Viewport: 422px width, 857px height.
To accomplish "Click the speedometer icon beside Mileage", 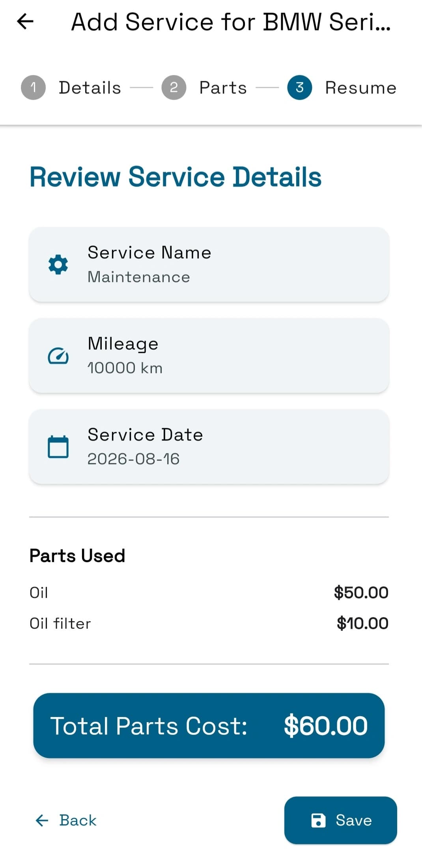I will point(58,356).
